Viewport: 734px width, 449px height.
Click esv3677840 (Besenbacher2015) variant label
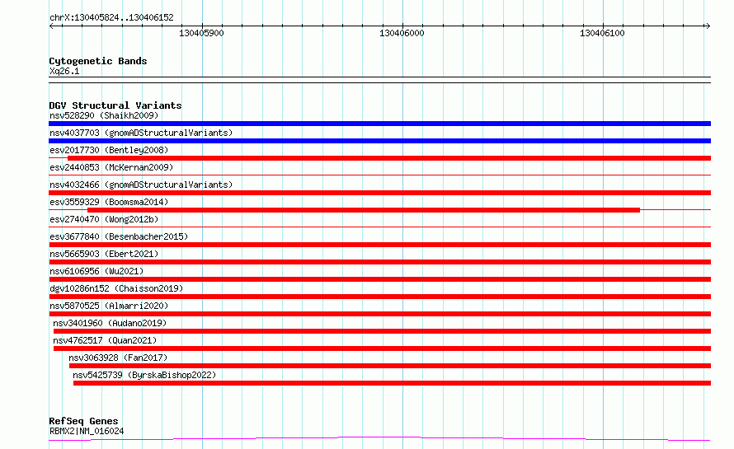point(119,236)
